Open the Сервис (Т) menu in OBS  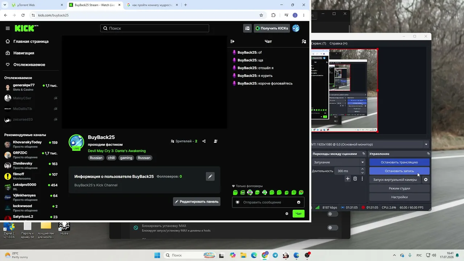point(319,43)
